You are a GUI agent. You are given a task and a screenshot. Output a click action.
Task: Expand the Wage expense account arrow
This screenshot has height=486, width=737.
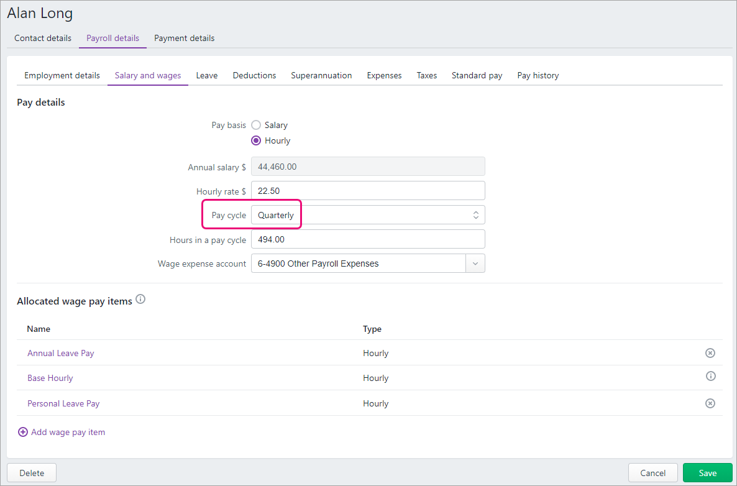[x=475, y=264]
